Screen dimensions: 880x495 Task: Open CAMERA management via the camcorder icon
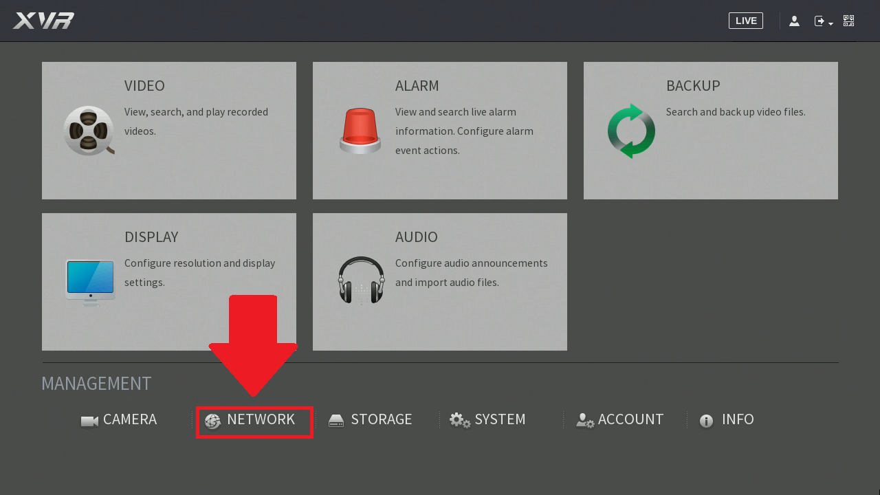pos(88,420)
